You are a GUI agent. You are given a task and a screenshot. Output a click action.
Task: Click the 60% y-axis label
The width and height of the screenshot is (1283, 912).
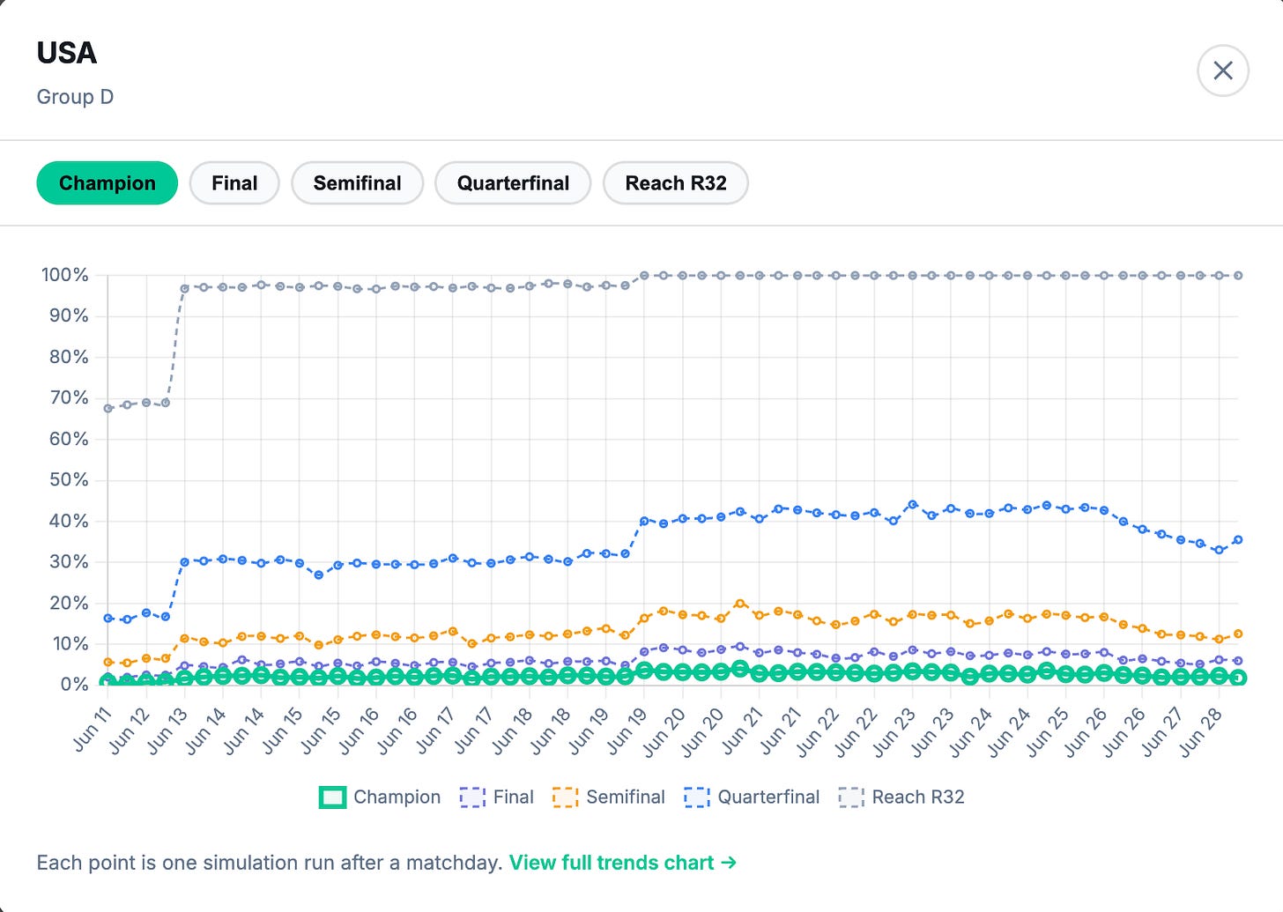pos(69,439)
